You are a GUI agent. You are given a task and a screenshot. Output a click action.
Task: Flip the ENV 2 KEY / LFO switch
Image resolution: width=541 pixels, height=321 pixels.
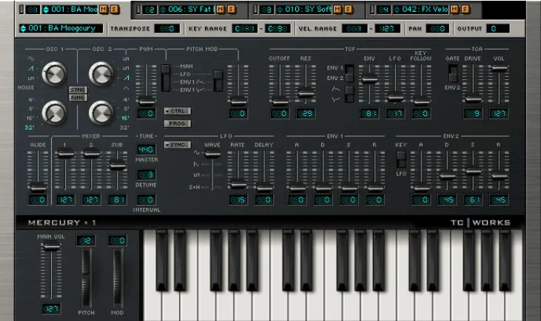click(x=401, y=159)
